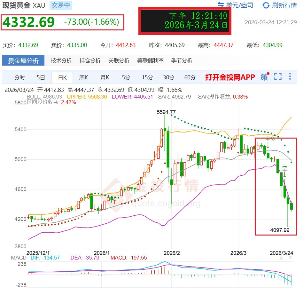This screenshot has width=303, height=288.
Task: Select the 日K chart period
Action: tap(62, 78)
